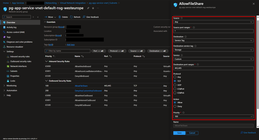
Task: Click Give feedback in the toolbar
Action: point(91,17)
